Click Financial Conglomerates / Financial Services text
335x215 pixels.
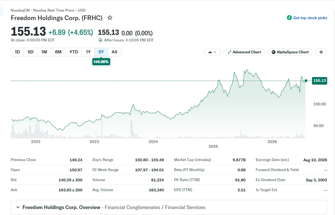[x=155, y=207]
